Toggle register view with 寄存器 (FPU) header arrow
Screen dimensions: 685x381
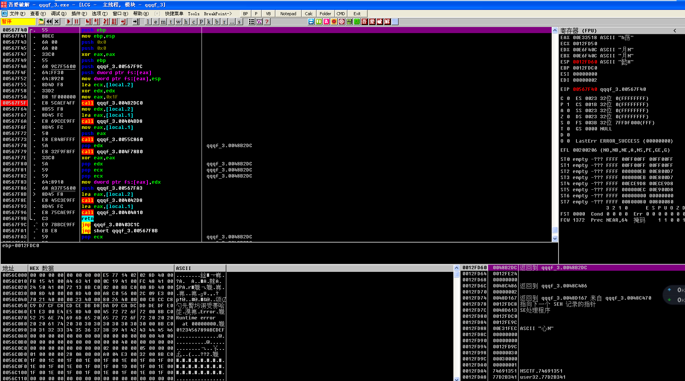pyautogui.click(x=675, y=30)
